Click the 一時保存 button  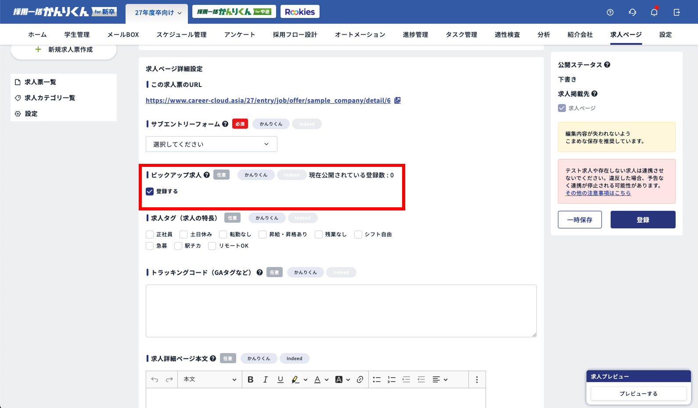coord(579,220)
